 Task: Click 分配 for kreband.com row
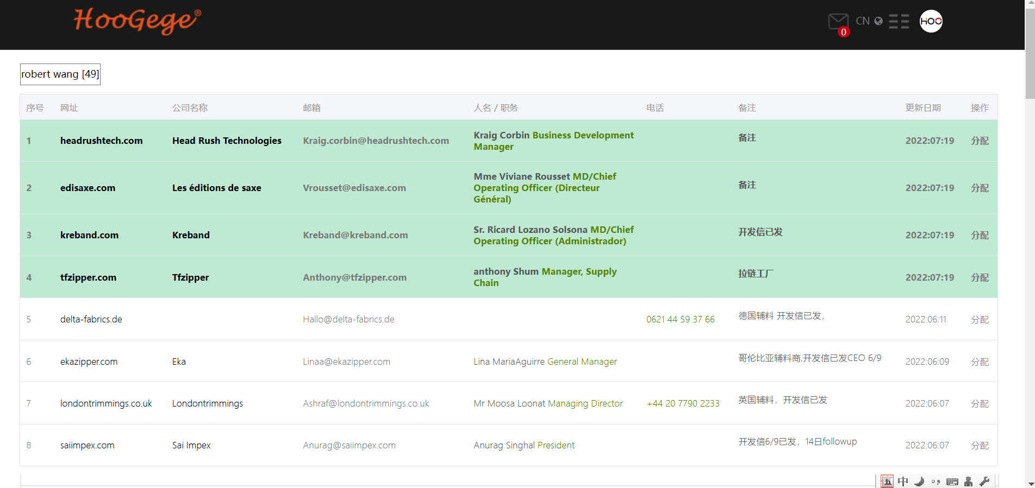tap(980, 235)
